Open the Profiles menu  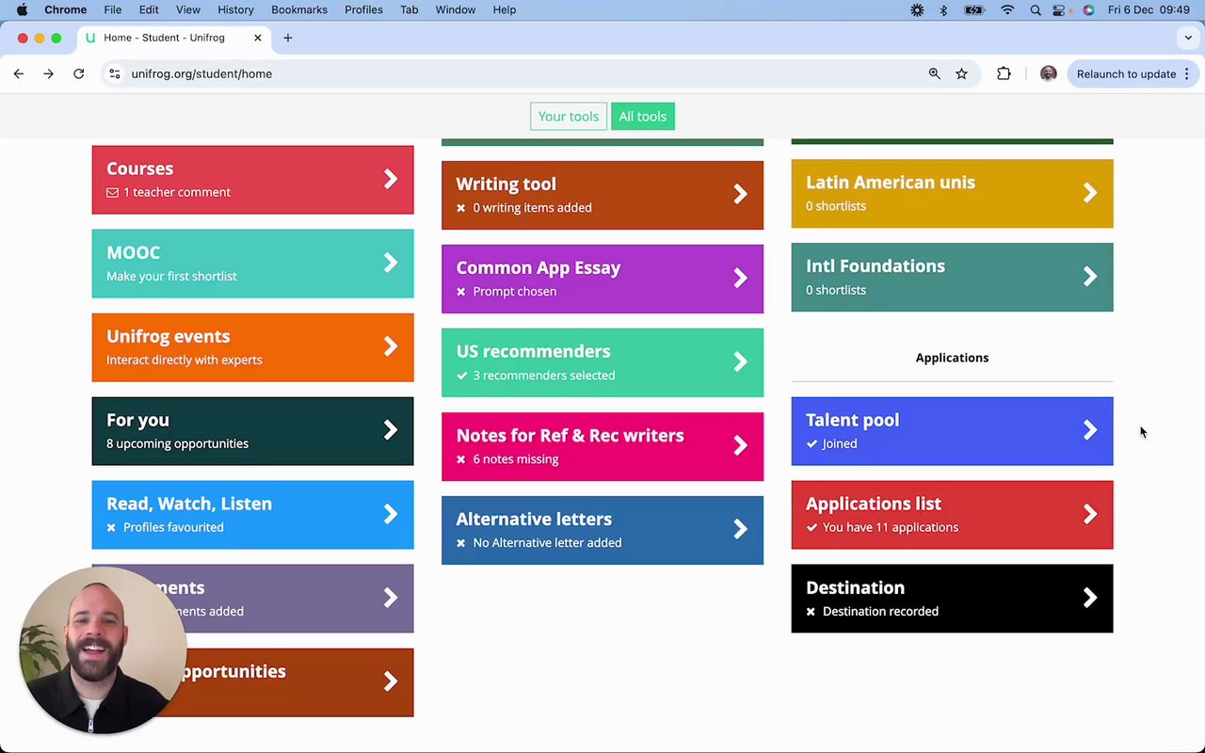363,9
